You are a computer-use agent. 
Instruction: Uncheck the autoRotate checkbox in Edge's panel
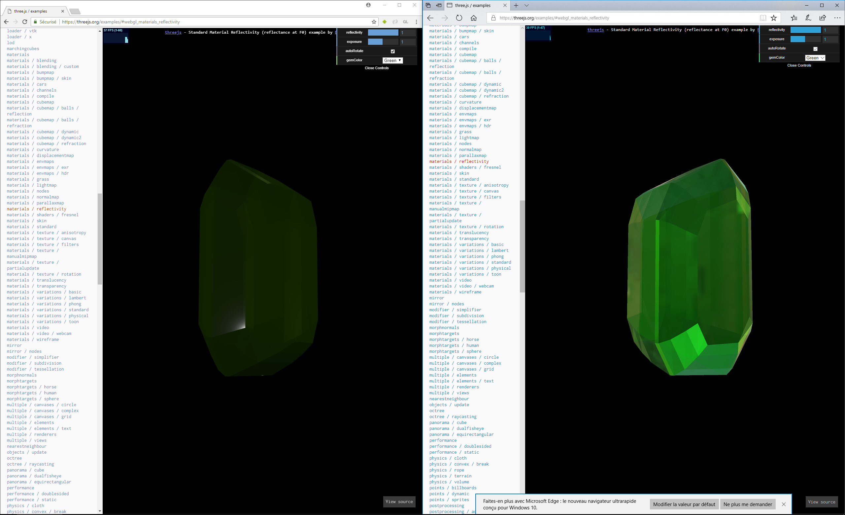816,49
